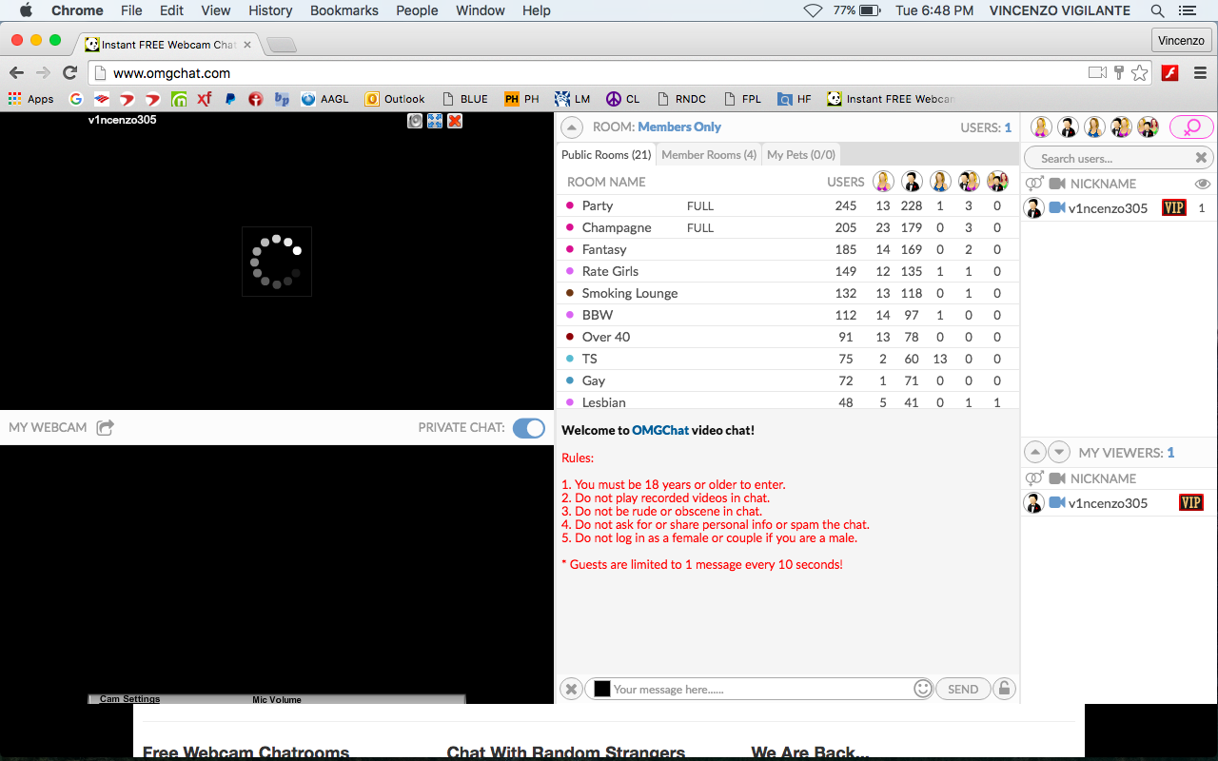
Task: Switch to the Public Rooms (21) tab
Action: coord(606,155)
